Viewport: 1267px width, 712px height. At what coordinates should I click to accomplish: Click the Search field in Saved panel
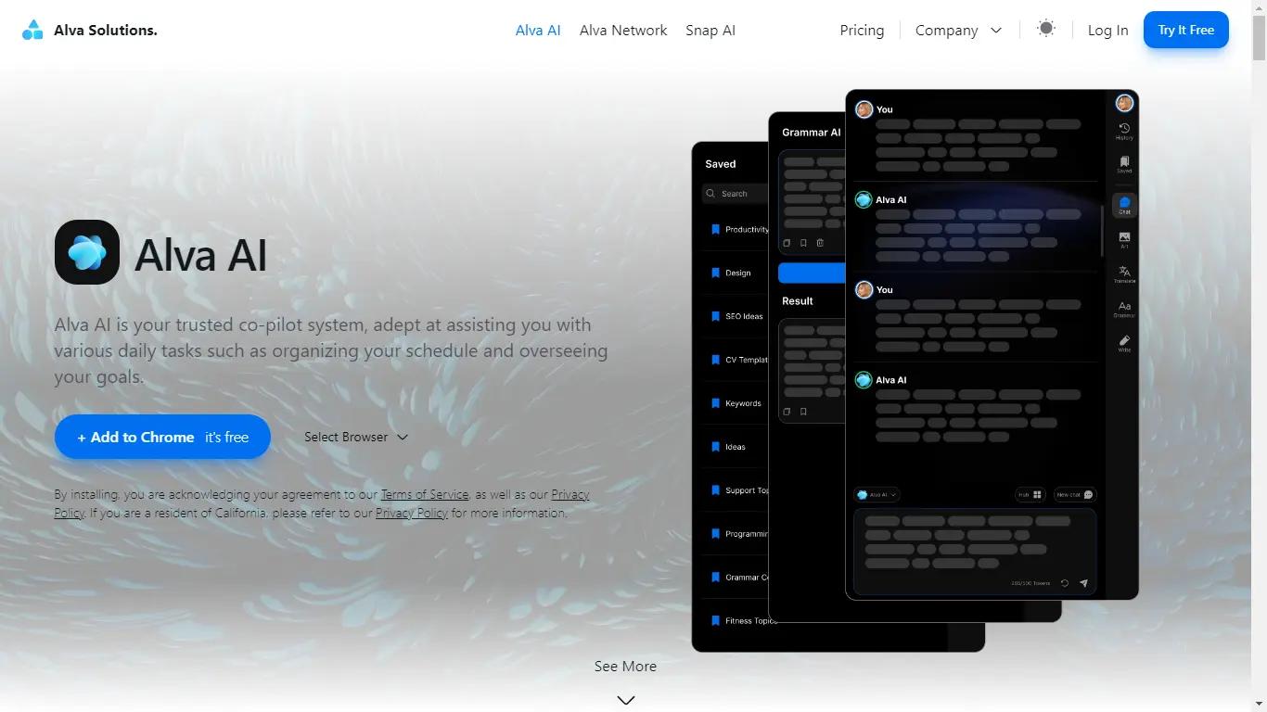pos(736,194)
